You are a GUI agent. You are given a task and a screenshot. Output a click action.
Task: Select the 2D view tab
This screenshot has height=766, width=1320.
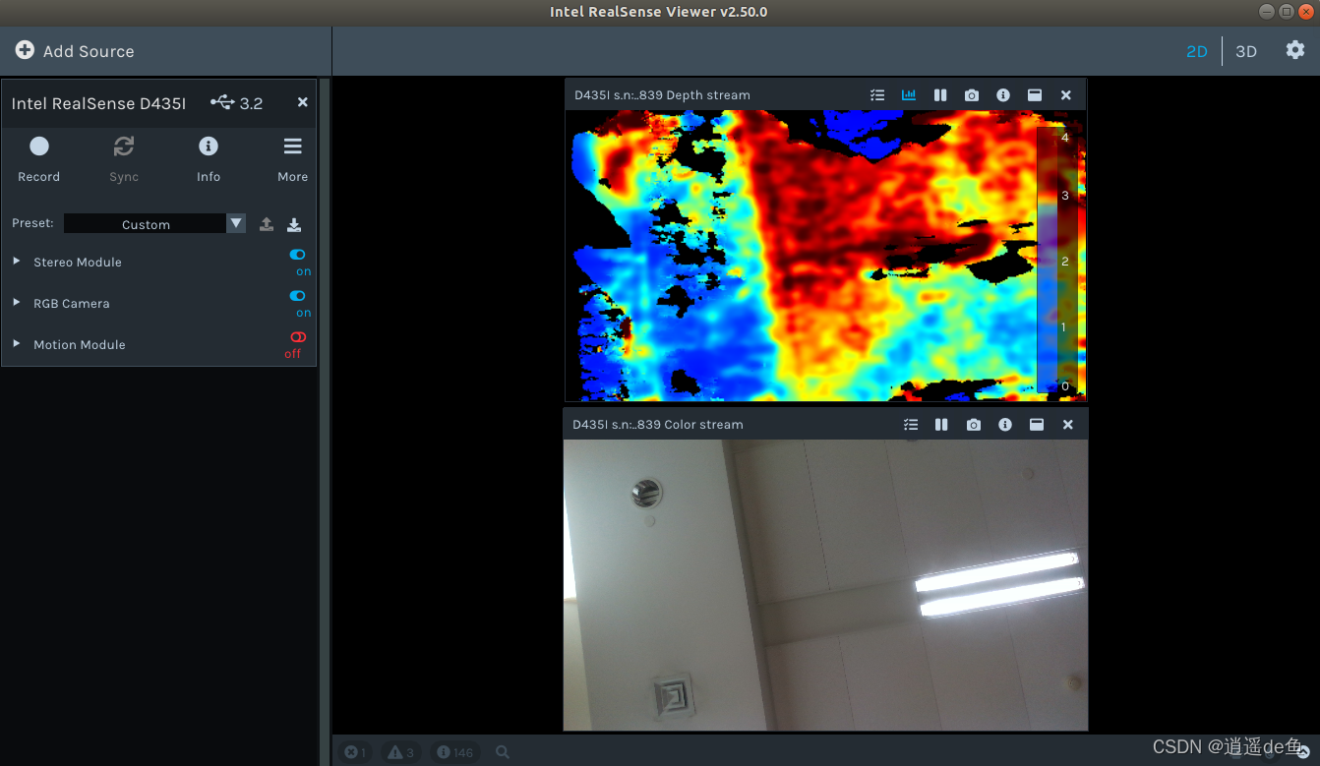click(x=1197, y=50)
